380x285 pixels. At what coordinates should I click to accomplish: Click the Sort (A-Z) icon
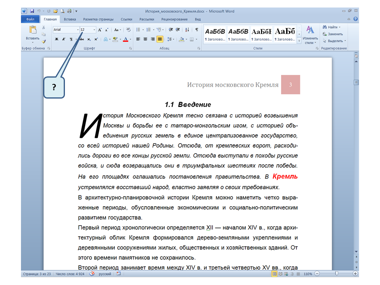(187, 30)
